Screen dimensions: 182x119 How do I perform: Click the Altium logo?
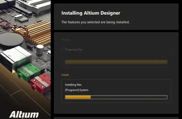[24, 115]
